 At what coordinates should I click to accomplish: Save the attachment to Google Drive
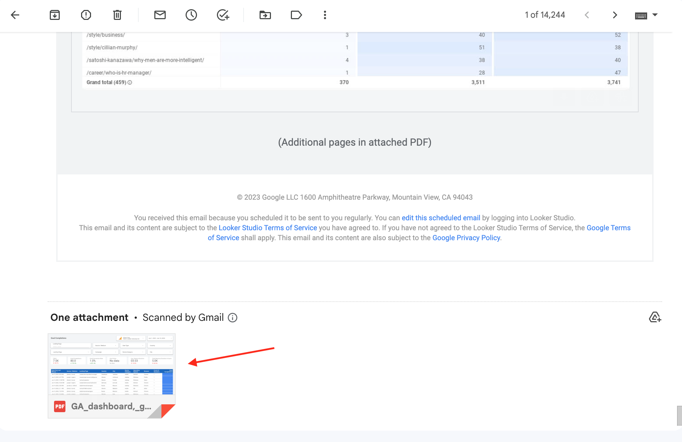click(655, 317)
